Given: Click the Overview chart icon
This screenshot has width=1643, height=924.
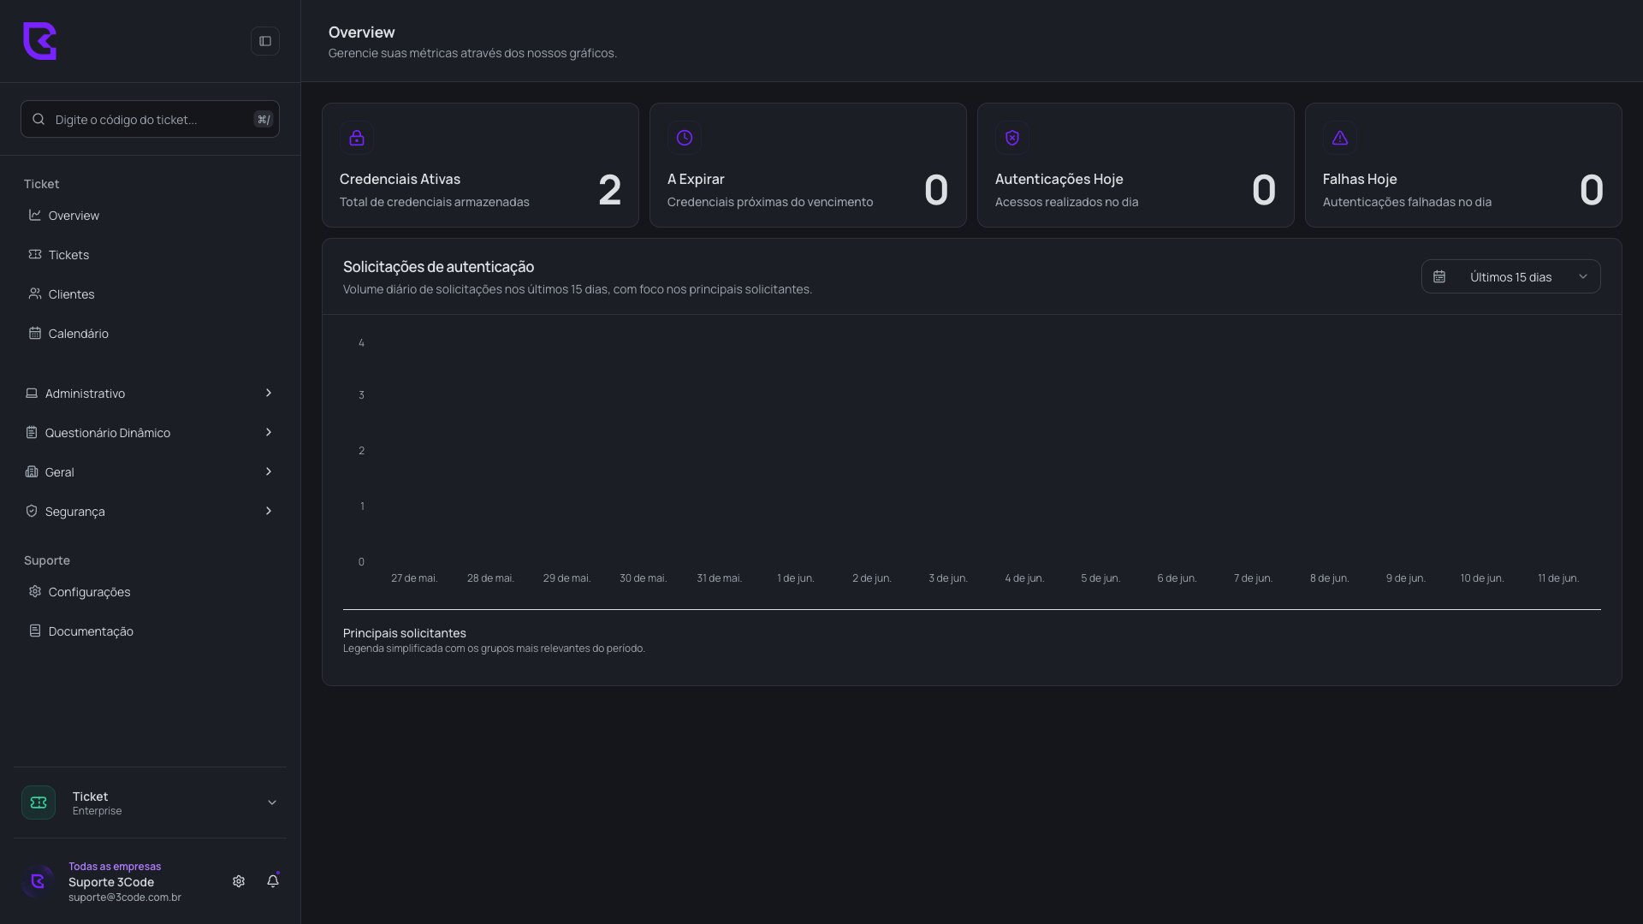Looking at the screenshot, I should point(35,215).
